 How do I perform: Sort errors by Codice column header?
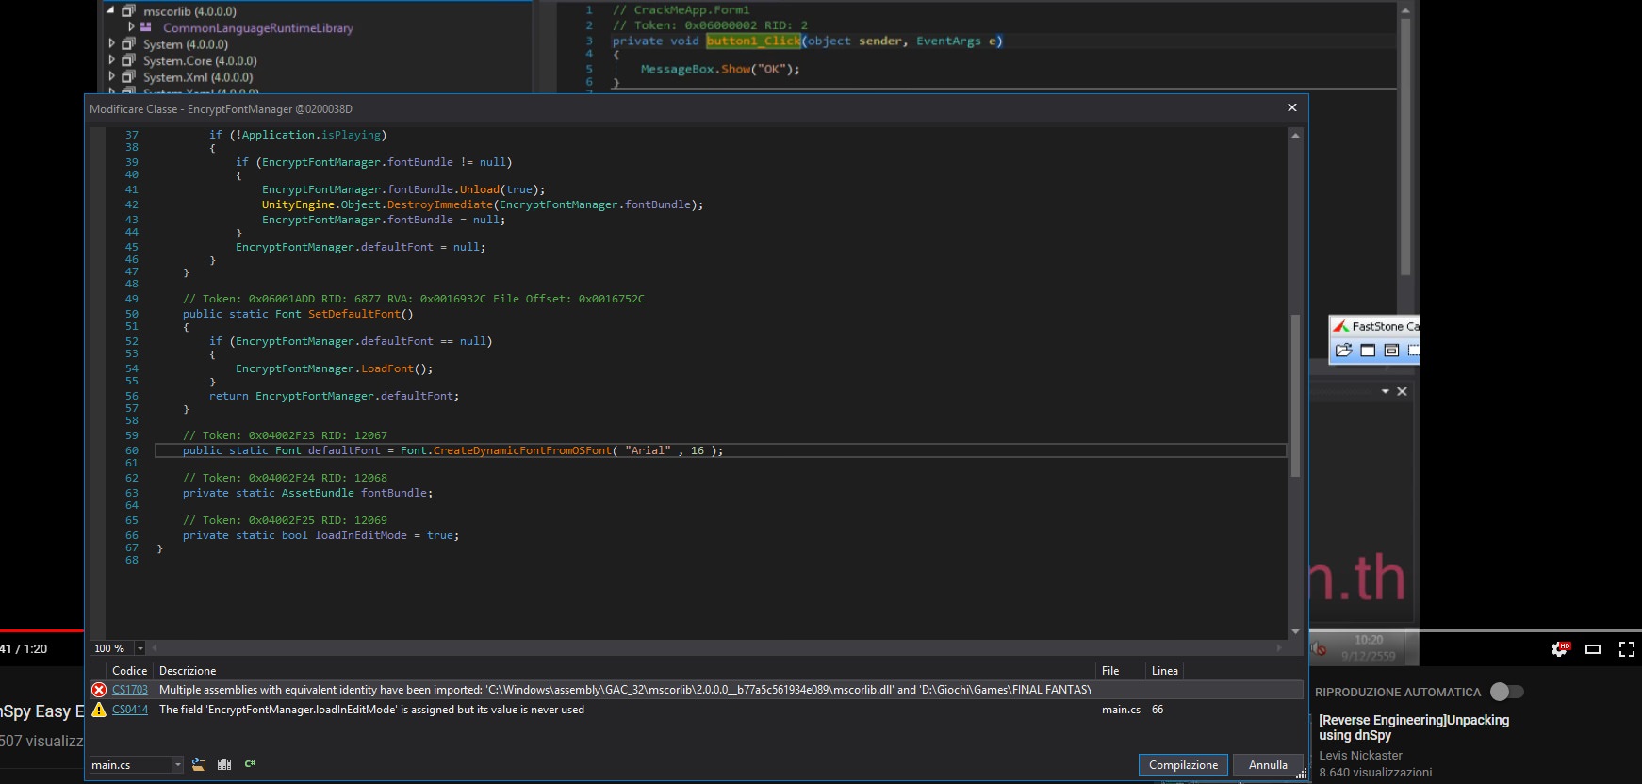point(130,671)
